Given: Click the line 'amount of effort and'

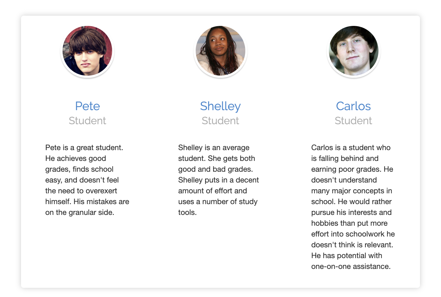Looking at the screenshot, I should pyautogui.click(x=212, y=191).
